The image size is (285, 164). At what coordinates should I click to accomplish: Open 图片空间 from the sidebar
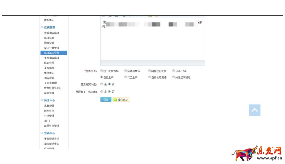pyautogui.click(x=49, y=43)
